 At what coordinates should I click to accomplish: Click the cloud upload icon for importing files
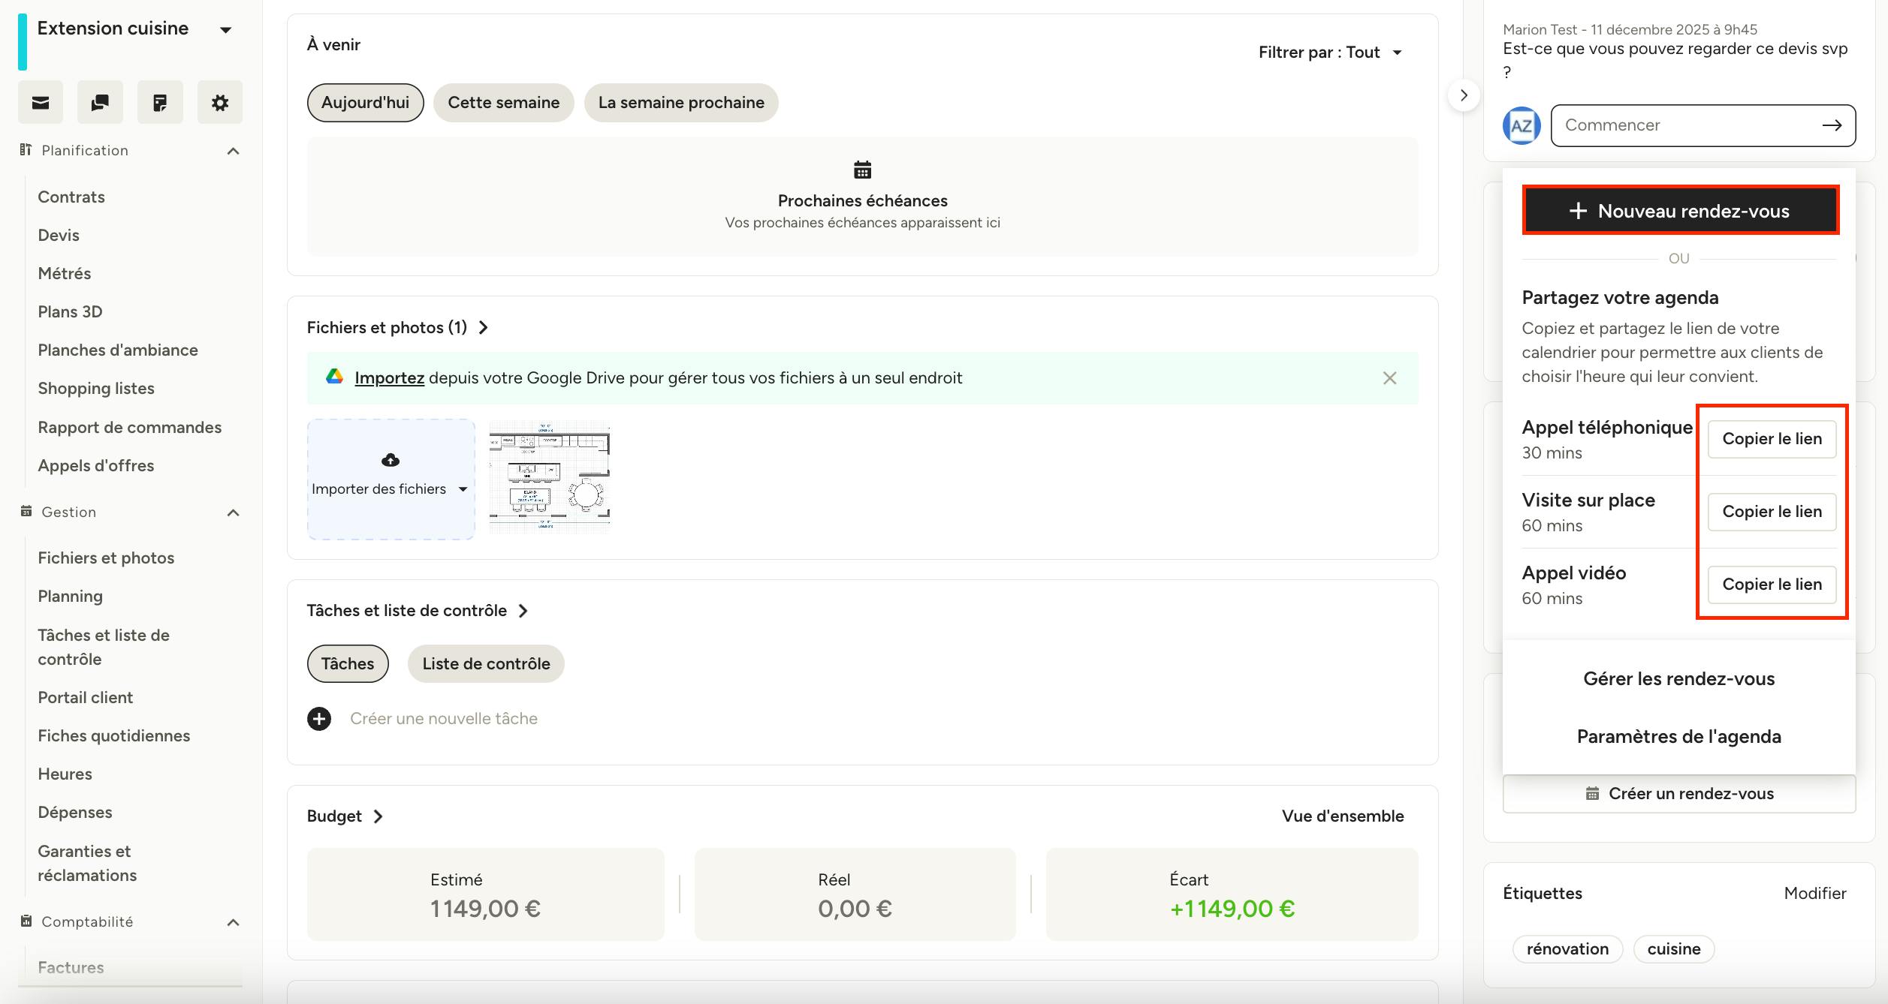391,460
